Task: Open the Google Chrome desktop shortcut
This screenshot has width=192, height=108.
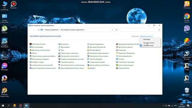Action: click(187, 18)
